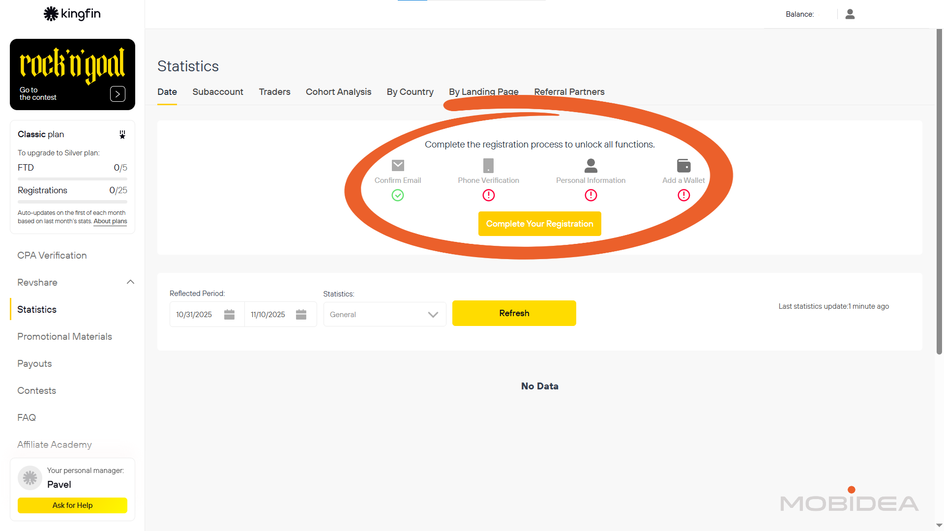Click the green checkmark under Confirm Email
Viewport: 944px width, 531px height.
(398, 195)
